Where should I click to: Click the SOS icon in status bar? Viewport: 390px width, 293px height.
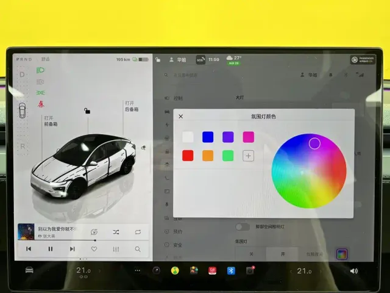[200, 60]
